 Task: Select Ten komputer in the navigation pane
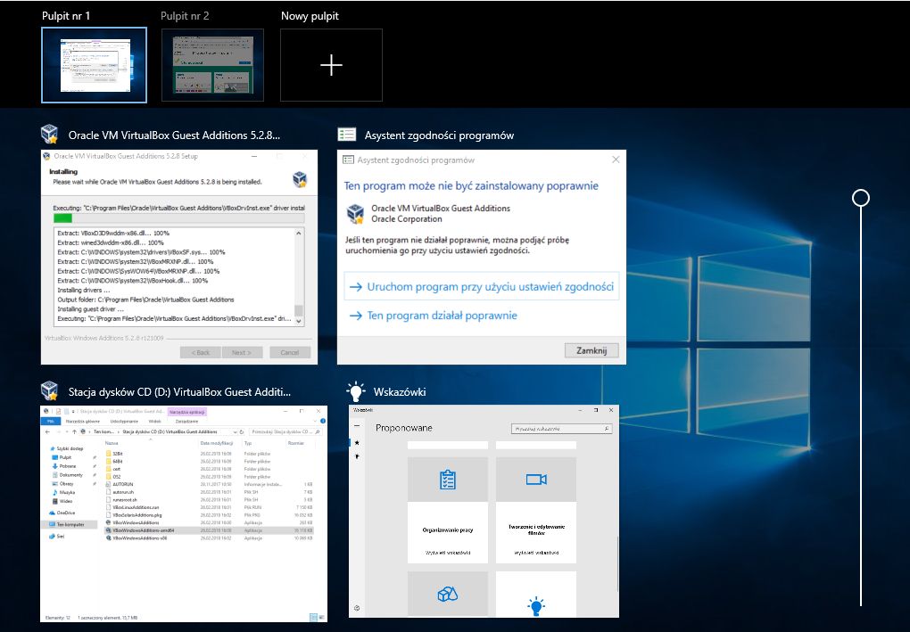pyautogui.click(x=72, y=524)
